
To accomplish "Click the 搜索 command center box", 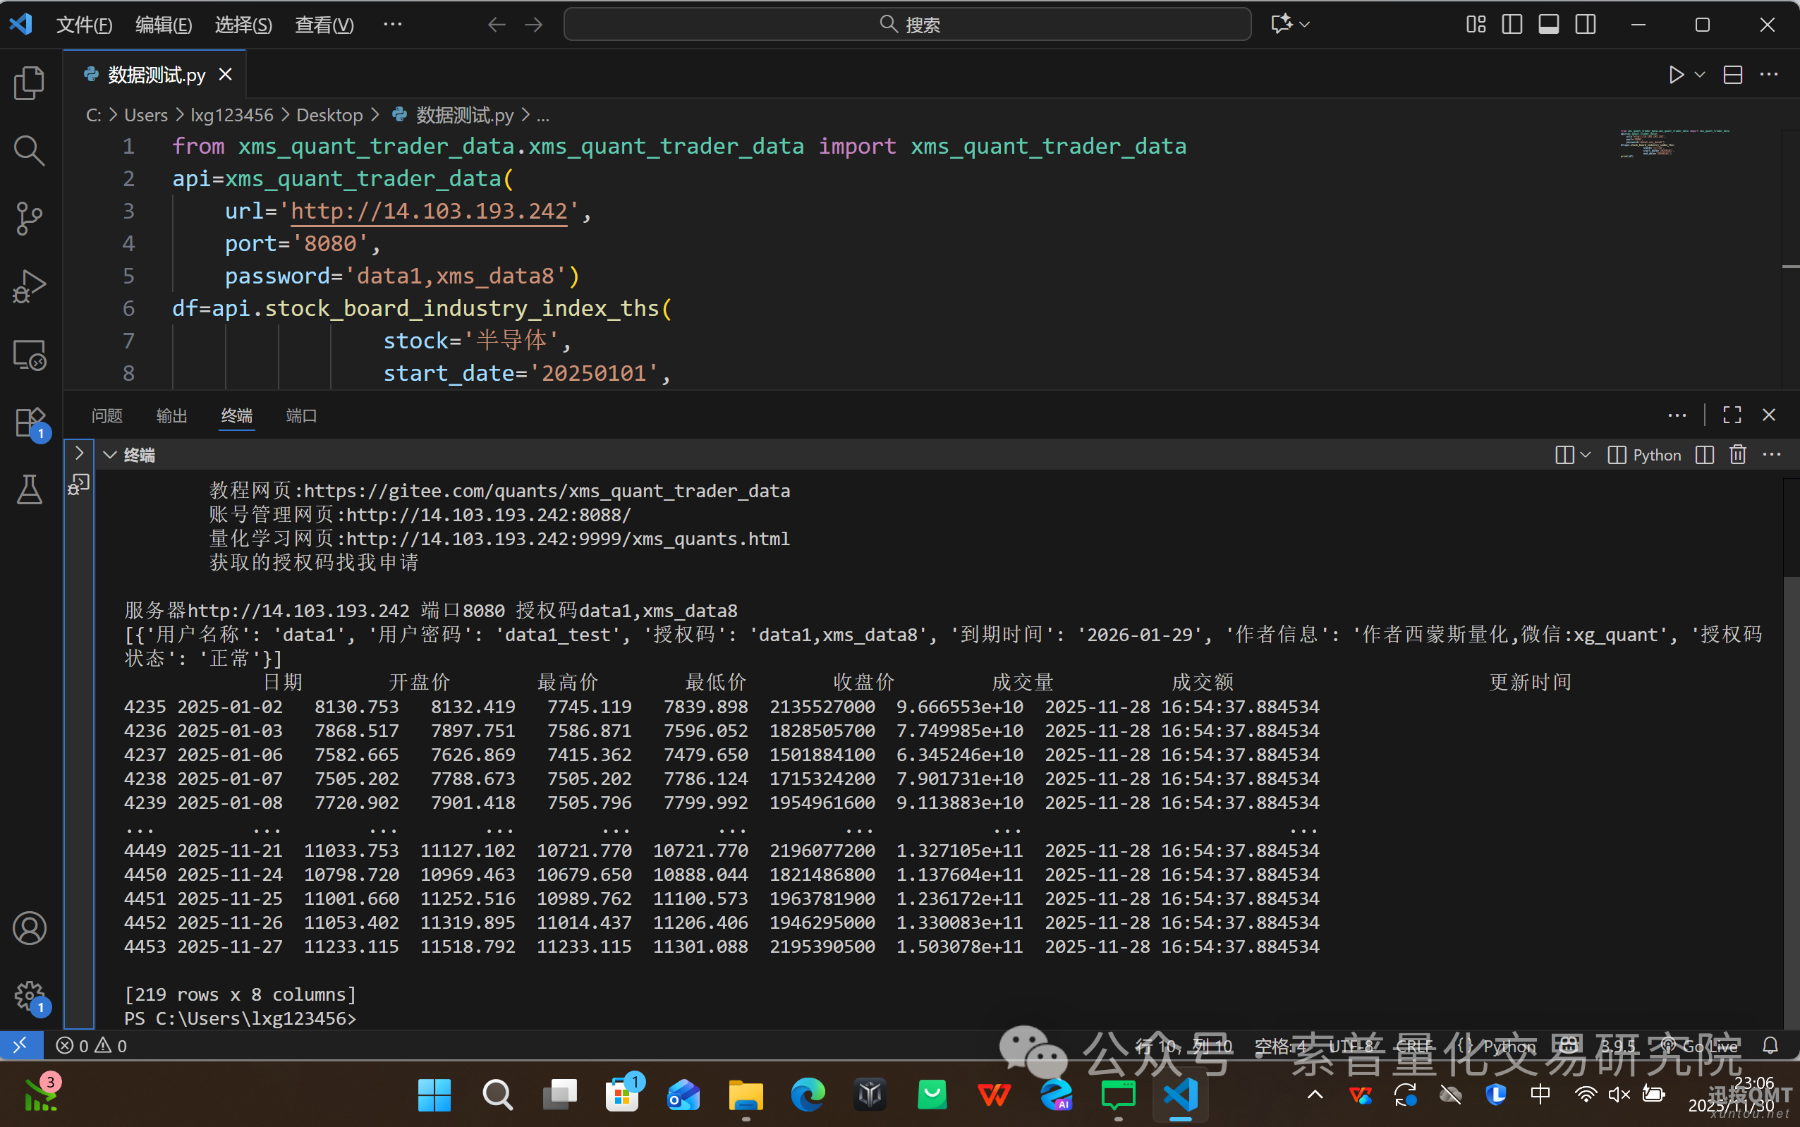I will [906, 25].
